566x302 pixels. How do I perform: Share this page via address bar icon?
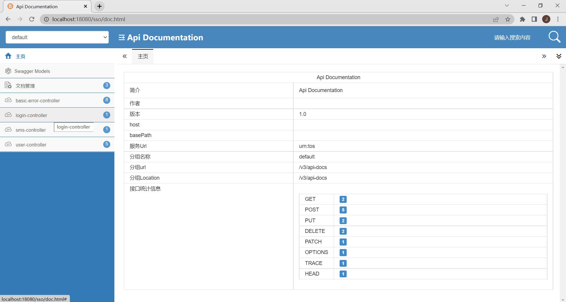(x=496, y=19)
